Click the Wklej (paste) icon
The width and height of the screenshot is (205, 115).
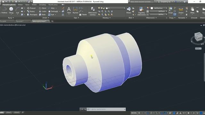click(x=192, y=10)
